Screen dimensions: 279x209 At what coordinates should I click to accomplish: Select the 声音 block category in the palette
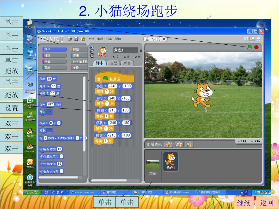[x=54, y=62]
